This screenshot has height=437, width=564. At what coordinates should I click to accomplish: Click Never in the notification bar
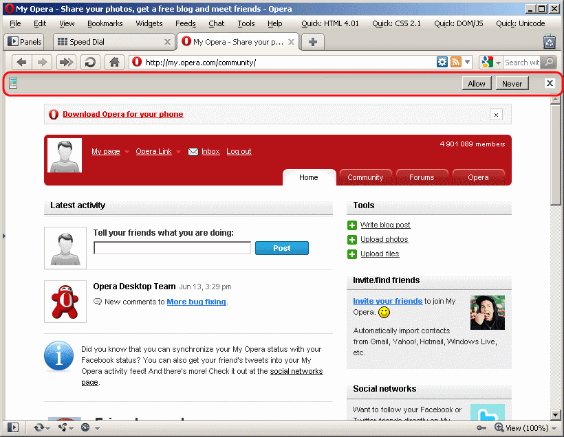512,83
